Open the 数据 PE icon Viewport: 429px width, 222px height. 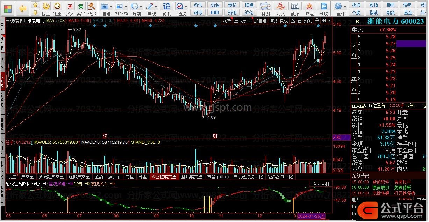(x=295, y=6)
